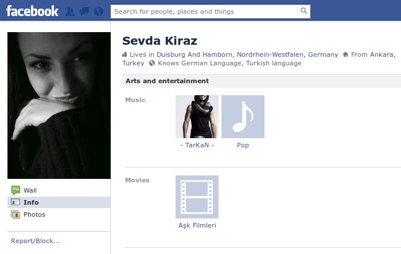Screen dimensions: 401x254
Task: Open the messages icon in header
Action: (84, 11)
